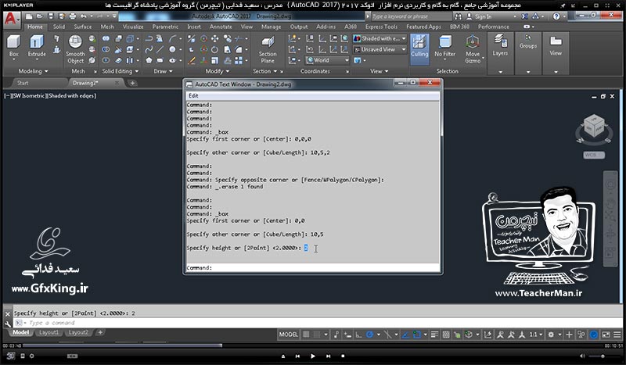Viewport: 626px width, 365px height.
Task: Click the Workspace Switching gear icon
Action: [551, 335]
